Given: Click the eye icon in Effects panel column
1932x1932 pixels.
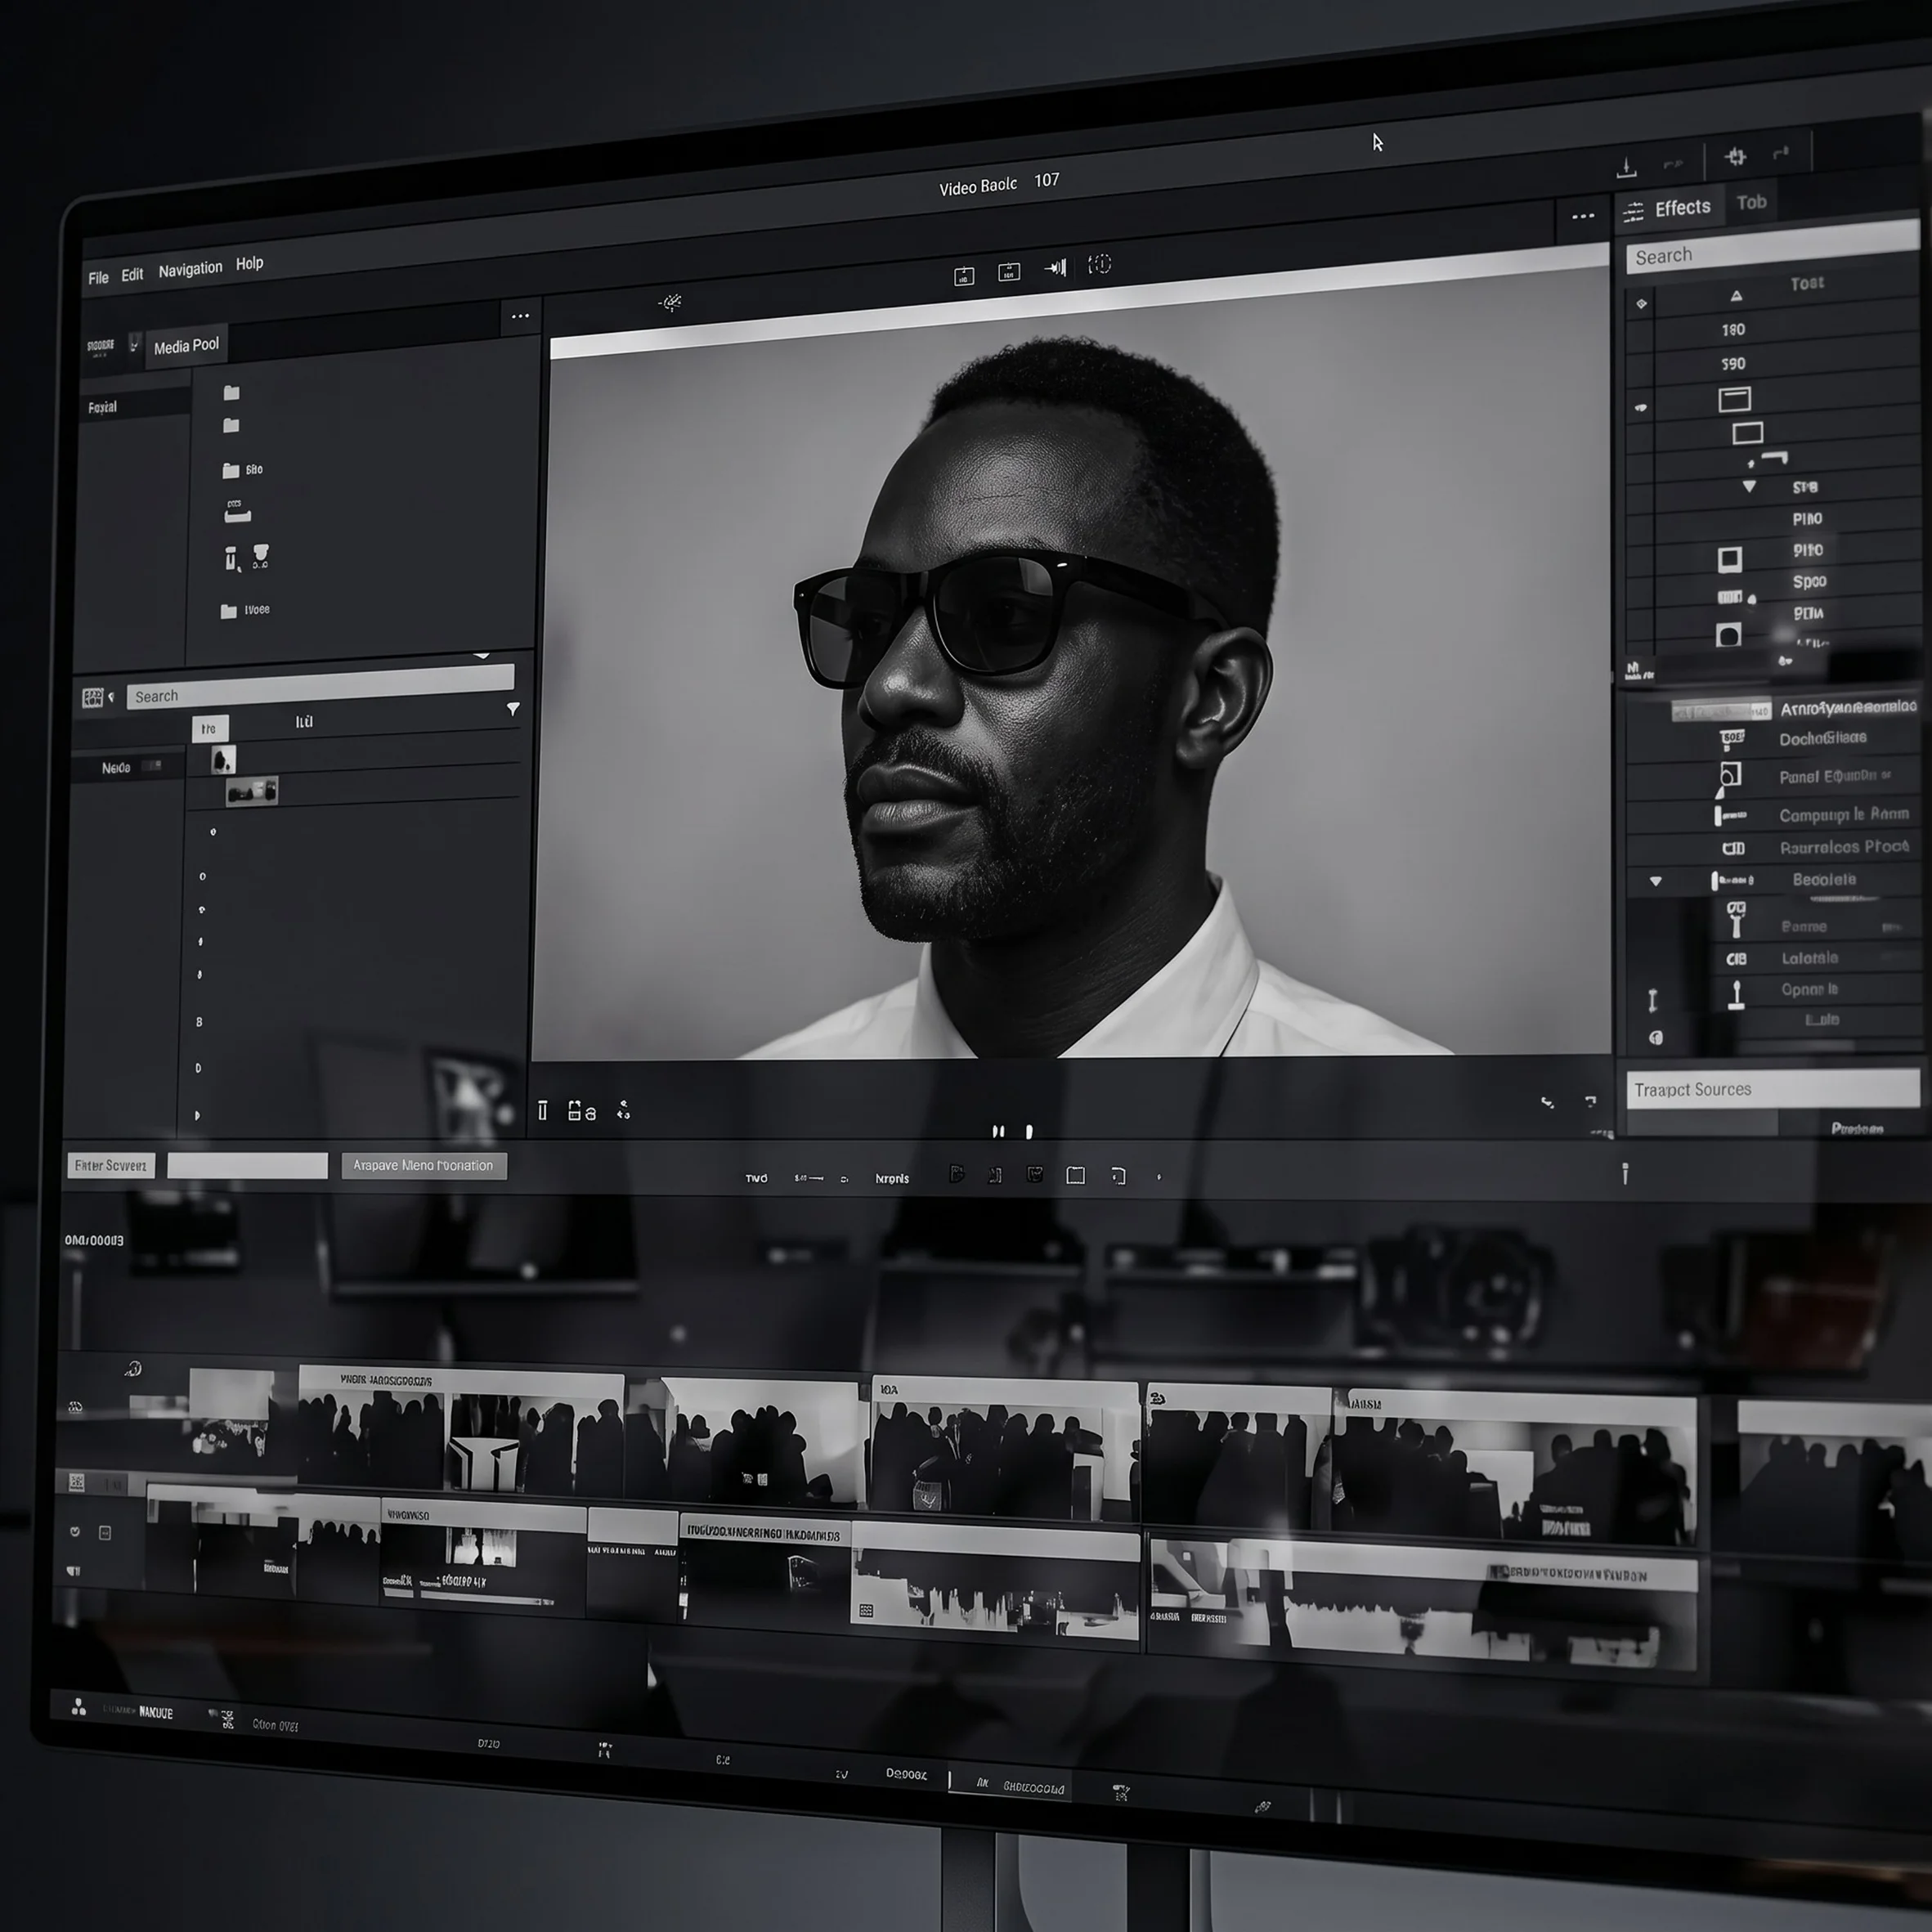Looking at the screenshot, I should pyautogui.click(x=1640, y=407).
